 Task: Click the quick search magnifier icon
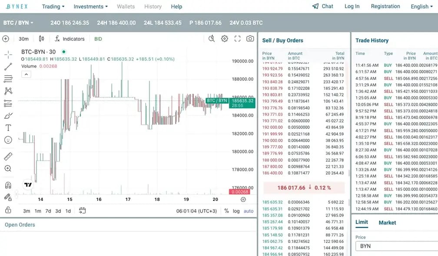212,39
